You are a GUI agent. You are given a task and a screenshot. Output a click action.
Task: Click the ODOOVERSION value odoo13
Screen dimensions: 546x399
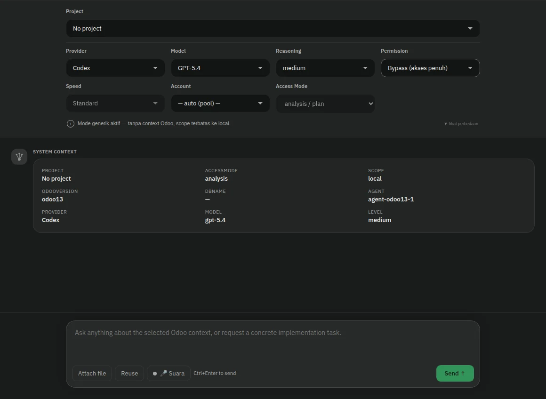coord(52,199)
